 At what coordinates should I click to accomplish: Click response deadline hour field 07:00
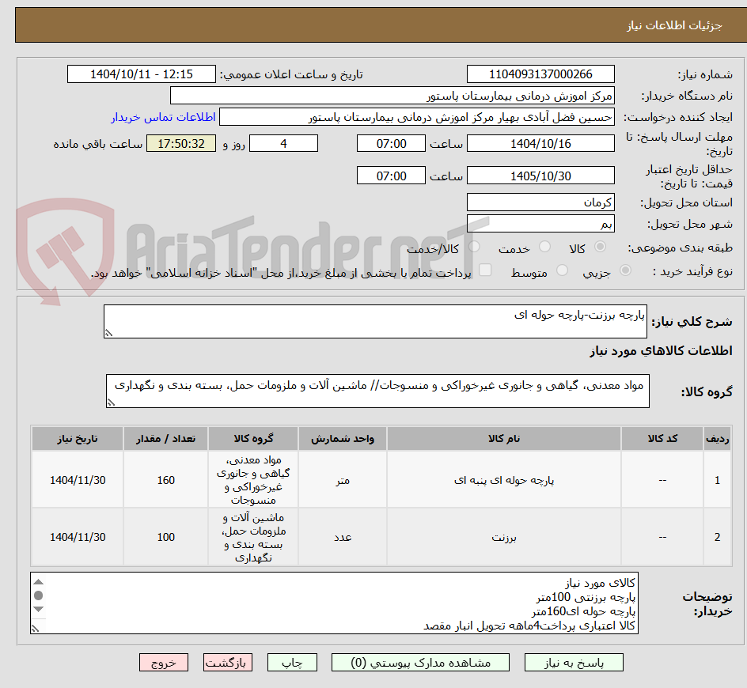(391, 143)
